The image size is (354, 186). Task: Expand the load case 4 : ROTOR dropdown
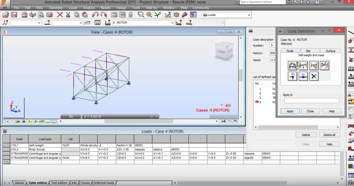[172, 23]
